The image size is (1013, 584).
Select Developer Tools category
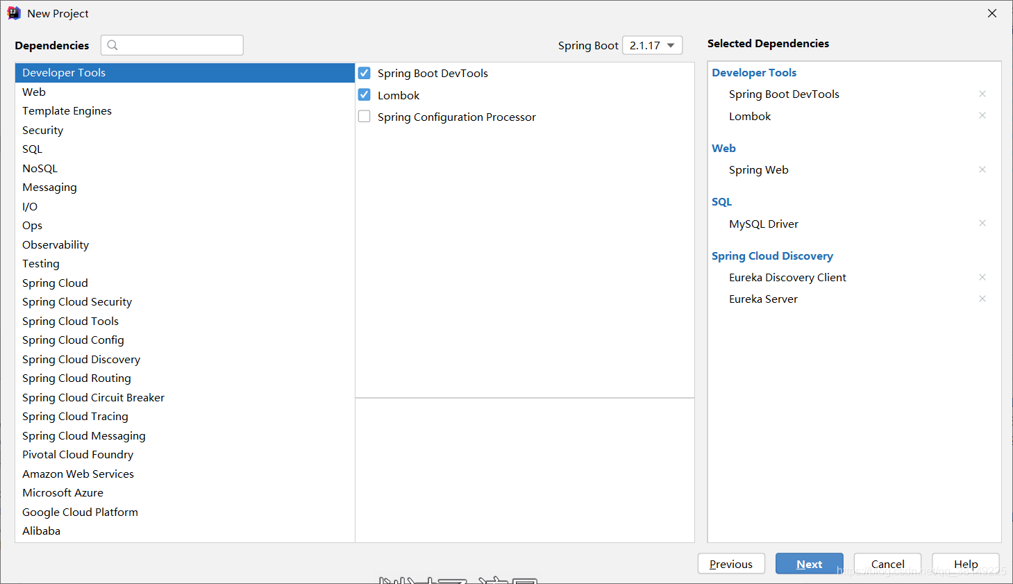coord(185,73)
